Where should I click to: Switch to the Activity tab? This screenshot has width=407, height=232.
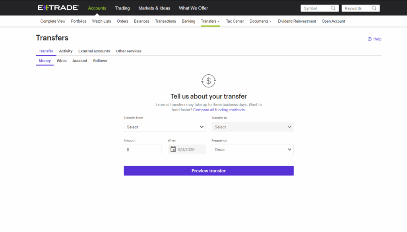pos(66,51)
